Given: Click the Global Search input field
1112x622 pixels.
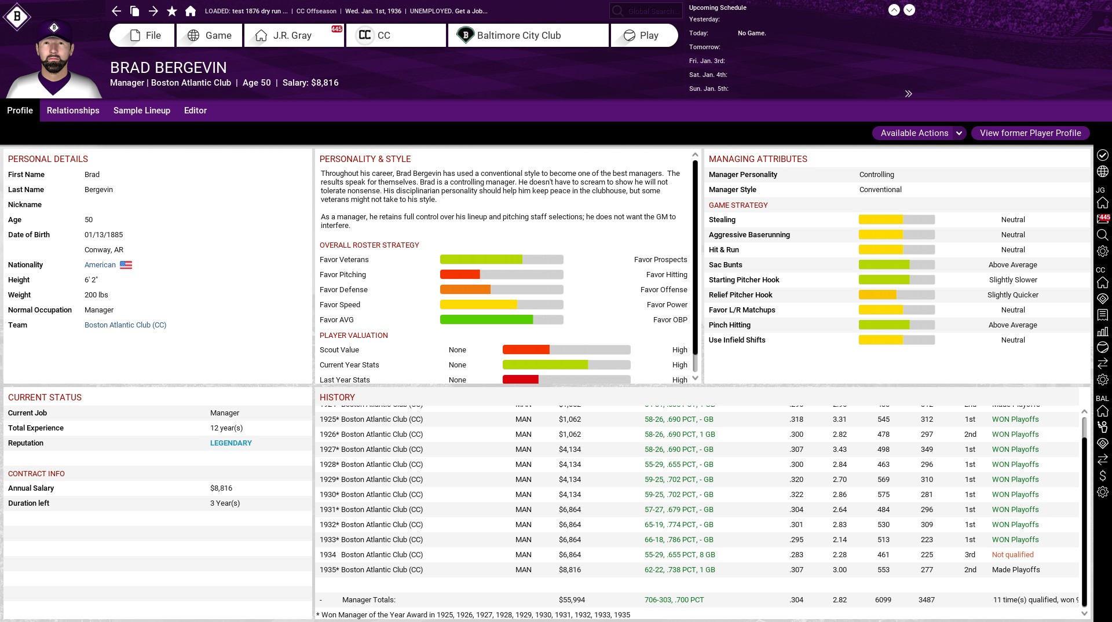Looking at the screenshot, I should coord(650,11).
